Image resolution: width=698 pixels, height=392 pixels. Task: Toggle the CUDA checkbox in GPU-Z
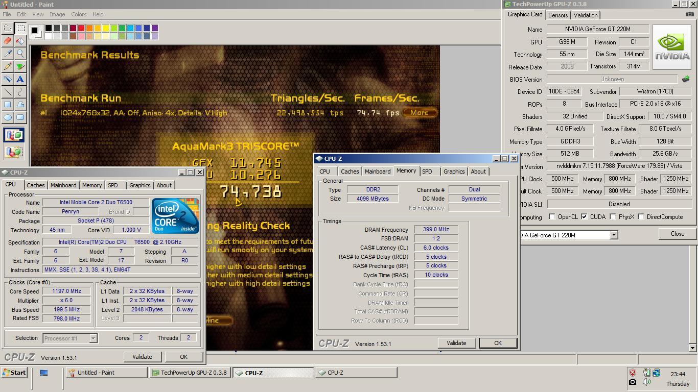(584, 217)
